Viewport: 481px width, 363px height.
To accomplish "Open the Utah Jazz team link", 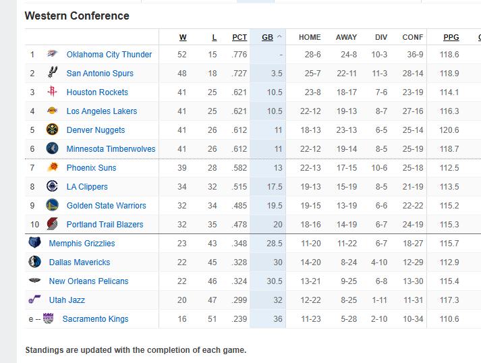I will point(67,300).
